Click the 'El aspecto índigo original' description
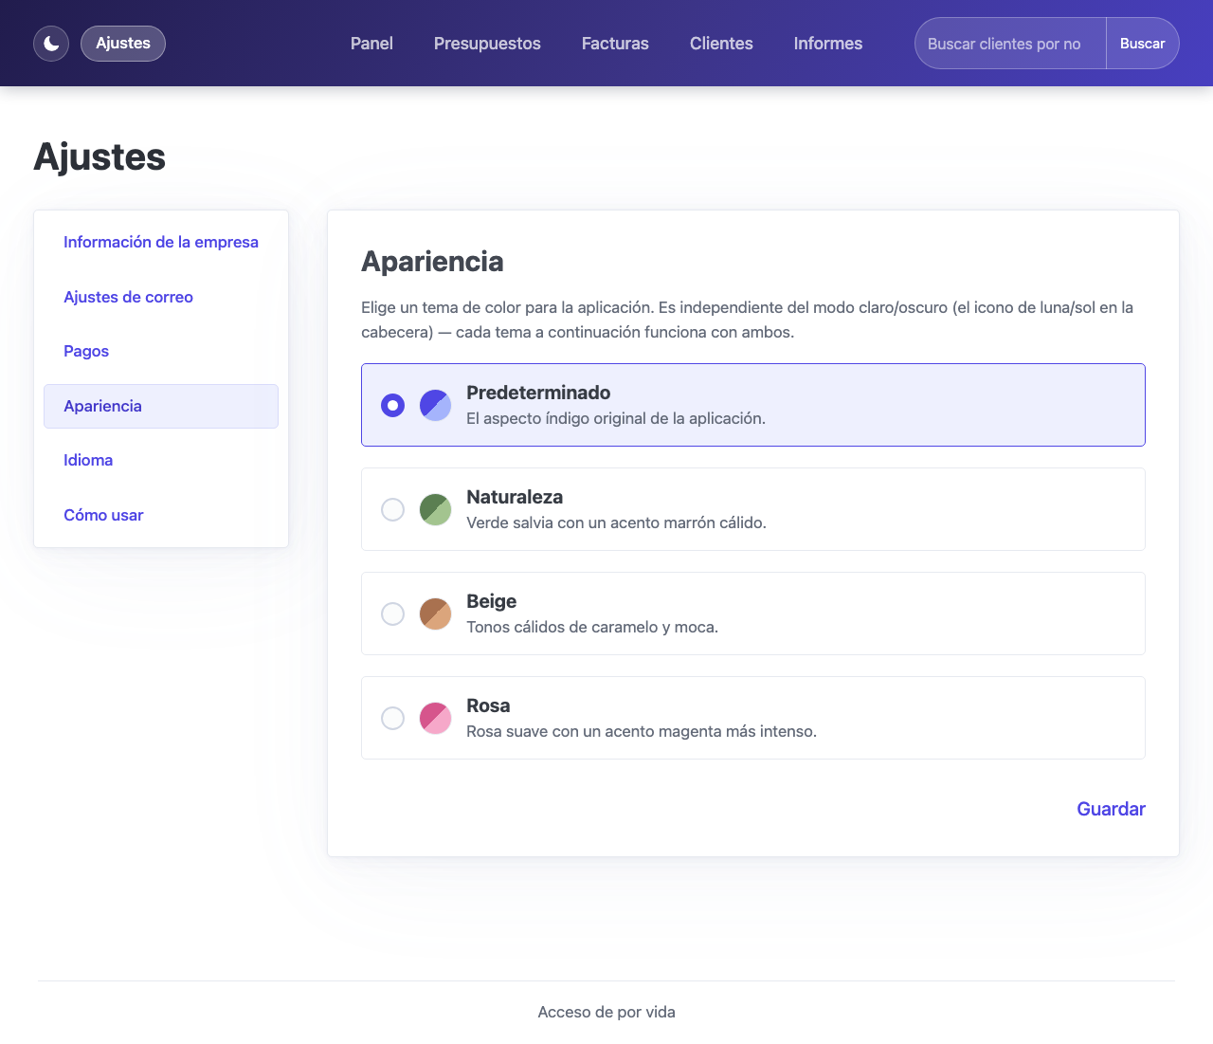Viewport: 1213px width, 1044px height. [x=616, y=418]
